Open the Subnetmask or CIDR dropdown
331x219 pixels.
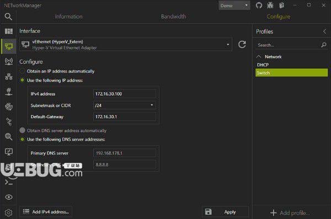coord(124,105)
